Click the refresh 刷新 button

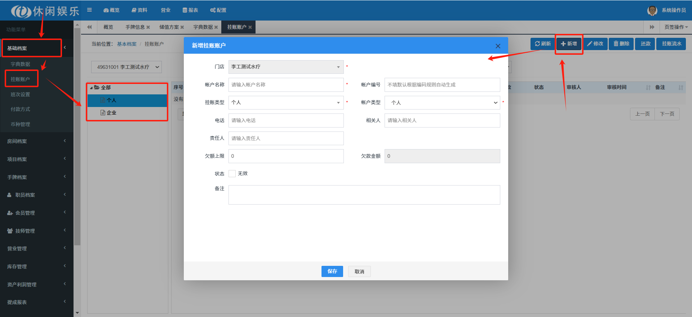(542, 44)
